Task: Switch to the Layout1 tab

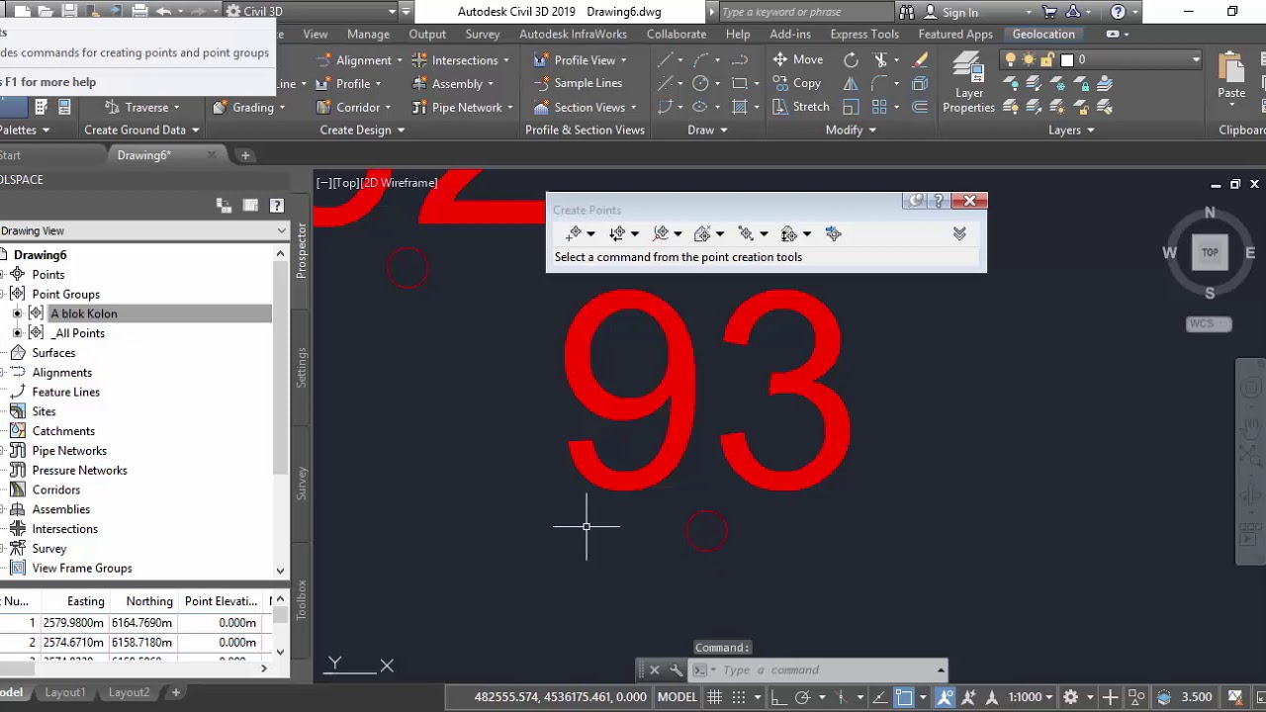Action: coord(65,692)
